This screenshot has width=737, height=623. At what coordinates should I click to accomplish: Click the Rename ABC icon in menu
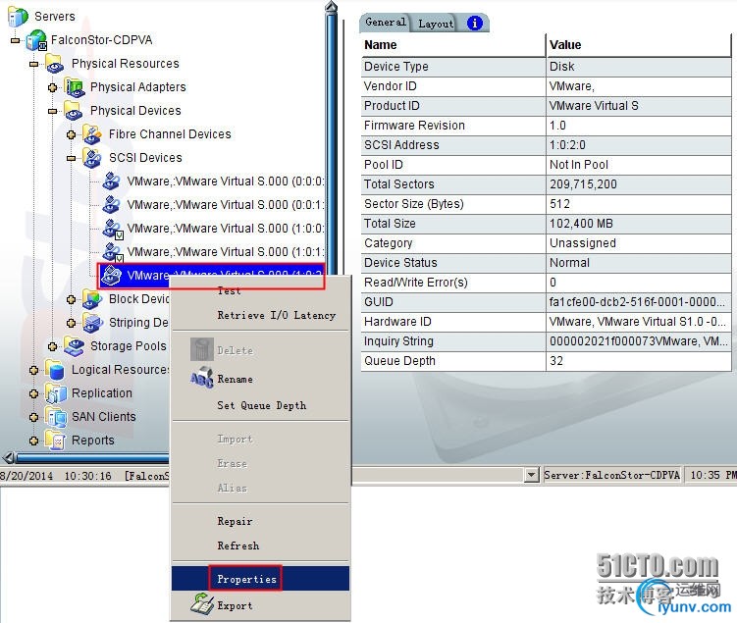(x=201, y=379)
